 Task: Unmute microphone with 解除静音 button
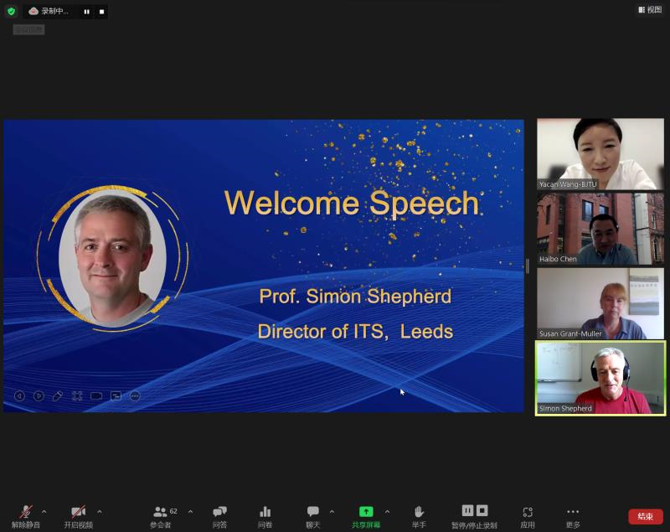26,516
